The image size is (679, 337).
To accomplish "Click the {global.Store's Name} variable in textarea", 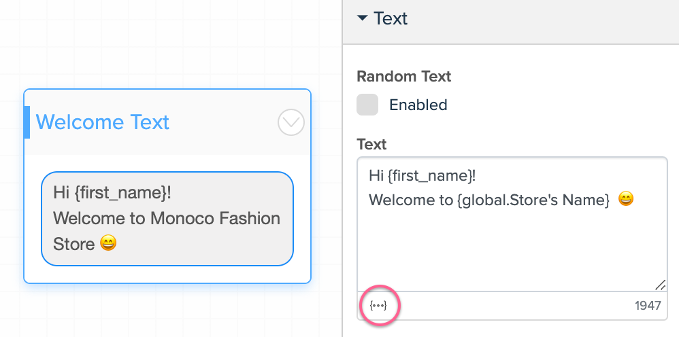I will tap(533, 200).
